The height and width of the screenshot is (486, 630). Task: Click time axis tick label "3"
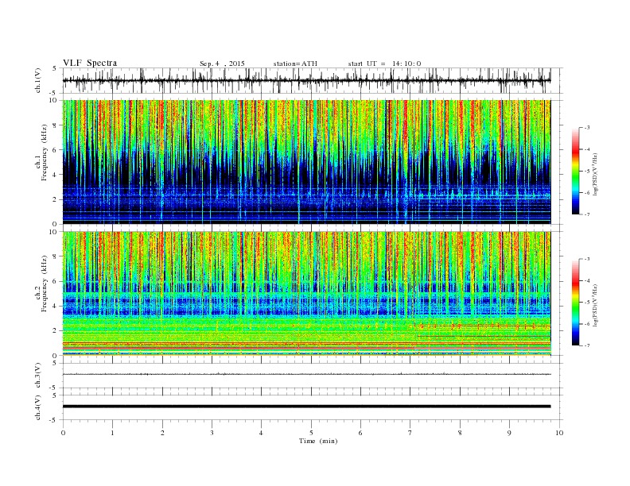click(212, 433)
